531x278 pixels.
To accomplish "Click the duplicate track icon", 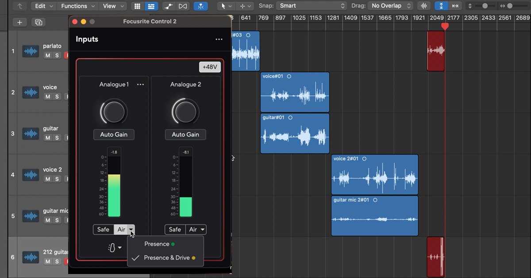I will (x=39, y=22).
